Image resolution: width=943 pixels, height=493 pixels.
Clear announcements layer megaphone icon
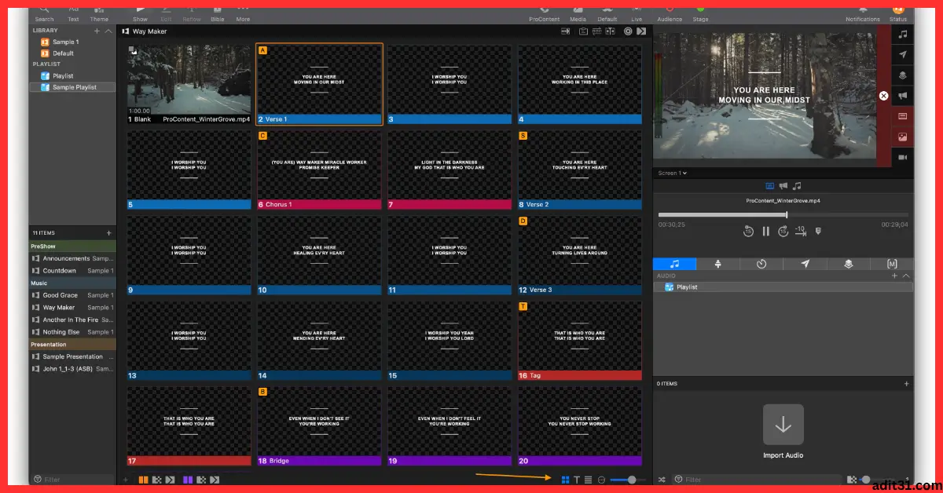[x=903, y=96]
